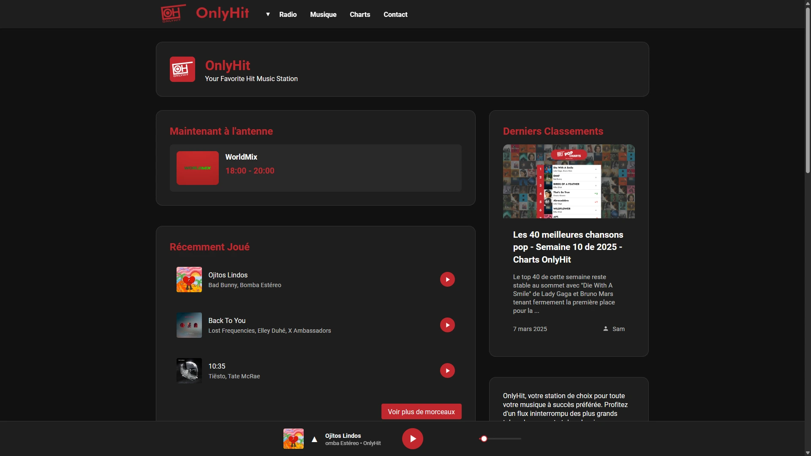This screenshot has width=811, height=456.
Task: Open the Radio menu
Action: click(x=288, y=14)
